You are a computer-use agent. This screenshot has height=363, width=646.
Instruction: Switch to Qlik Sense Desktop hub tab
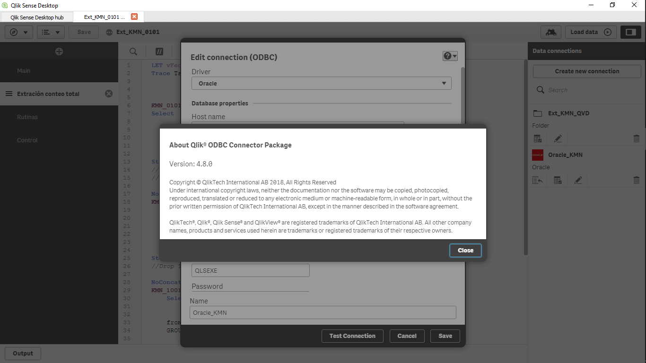click(37, 17)
